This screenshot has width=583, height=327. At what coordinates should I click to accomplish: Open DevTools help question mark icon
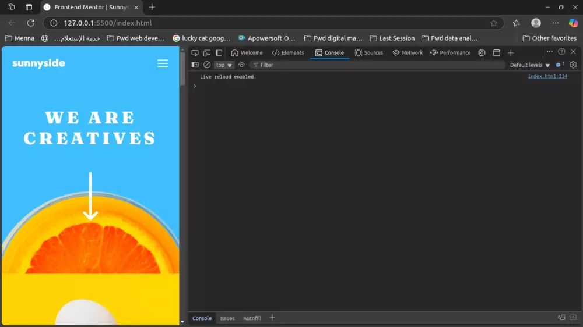point(561,52)
